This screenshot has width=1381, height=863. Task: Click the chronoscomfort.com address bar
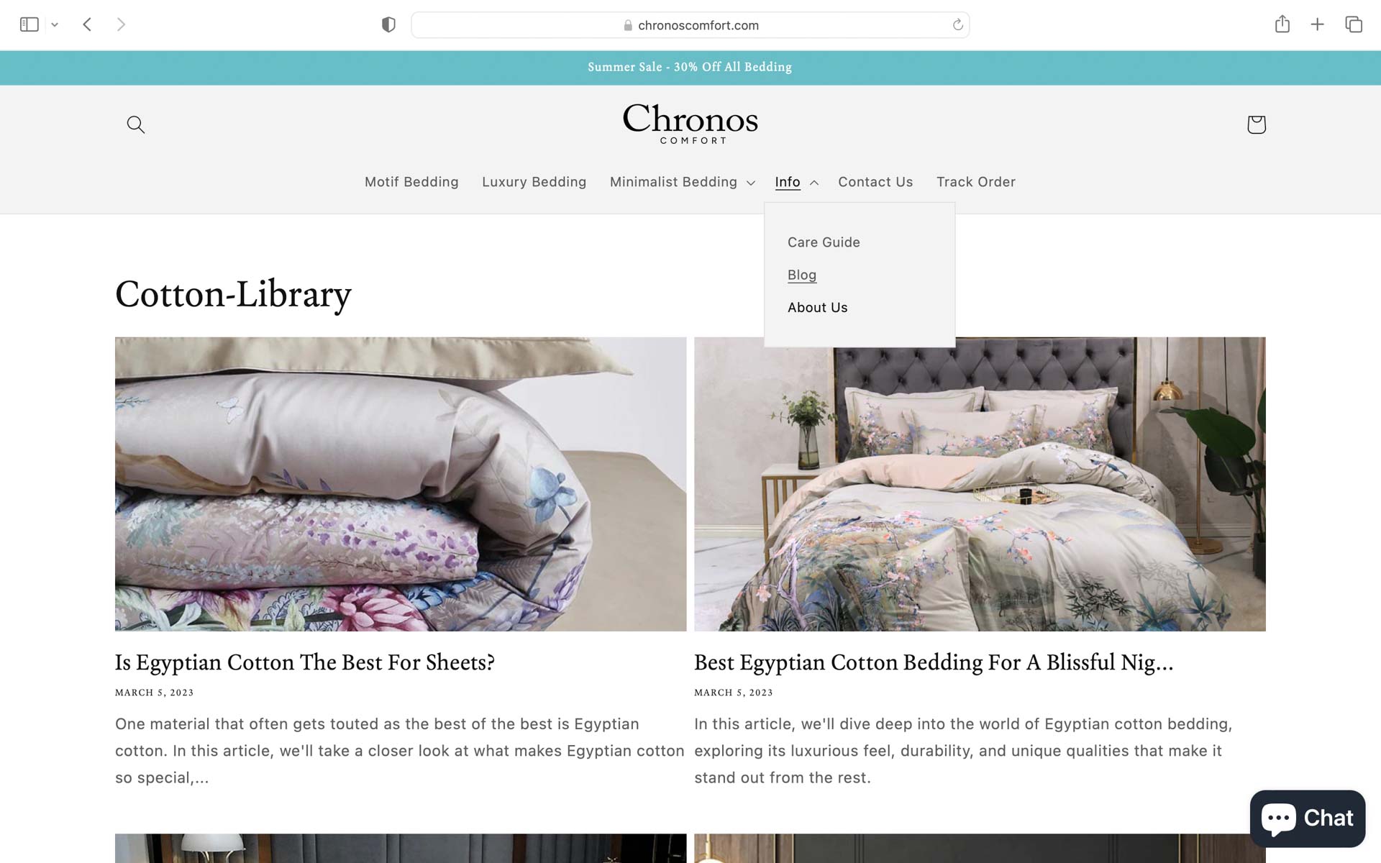[x=690, y=25]
